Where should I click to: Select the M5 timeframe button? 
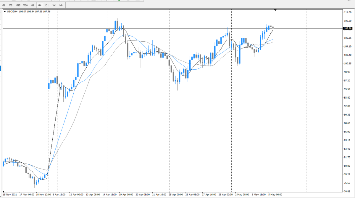(x=11, y=5)
